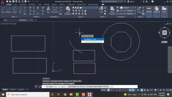
Task: Toggle drawing grid display in status bar
Action: pyautogui.click(x=108, y=90)
